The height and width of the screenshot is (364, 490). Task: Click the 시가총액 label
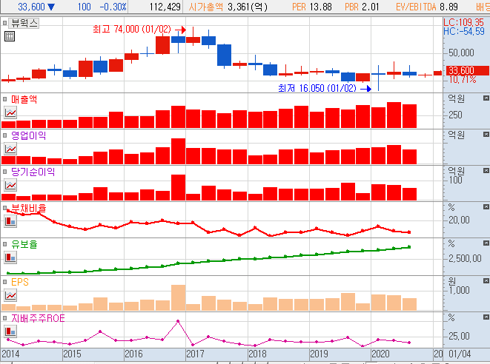tap(205, 7)
